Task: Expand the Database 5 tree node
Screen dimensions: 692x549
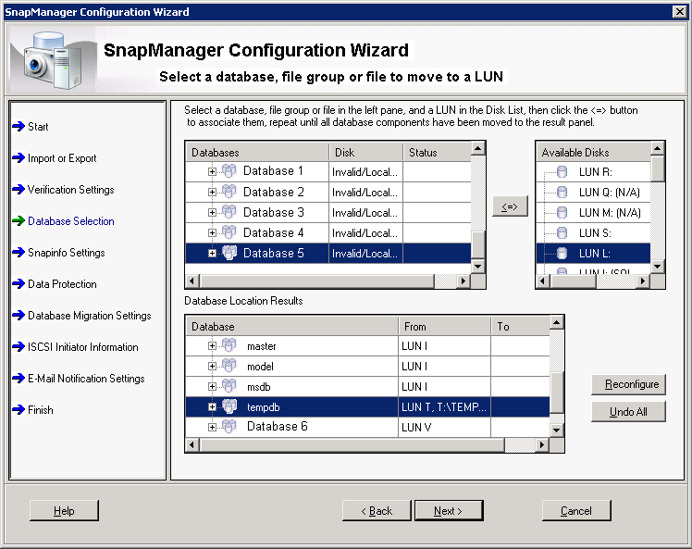Action: click(x=212, y=254)
